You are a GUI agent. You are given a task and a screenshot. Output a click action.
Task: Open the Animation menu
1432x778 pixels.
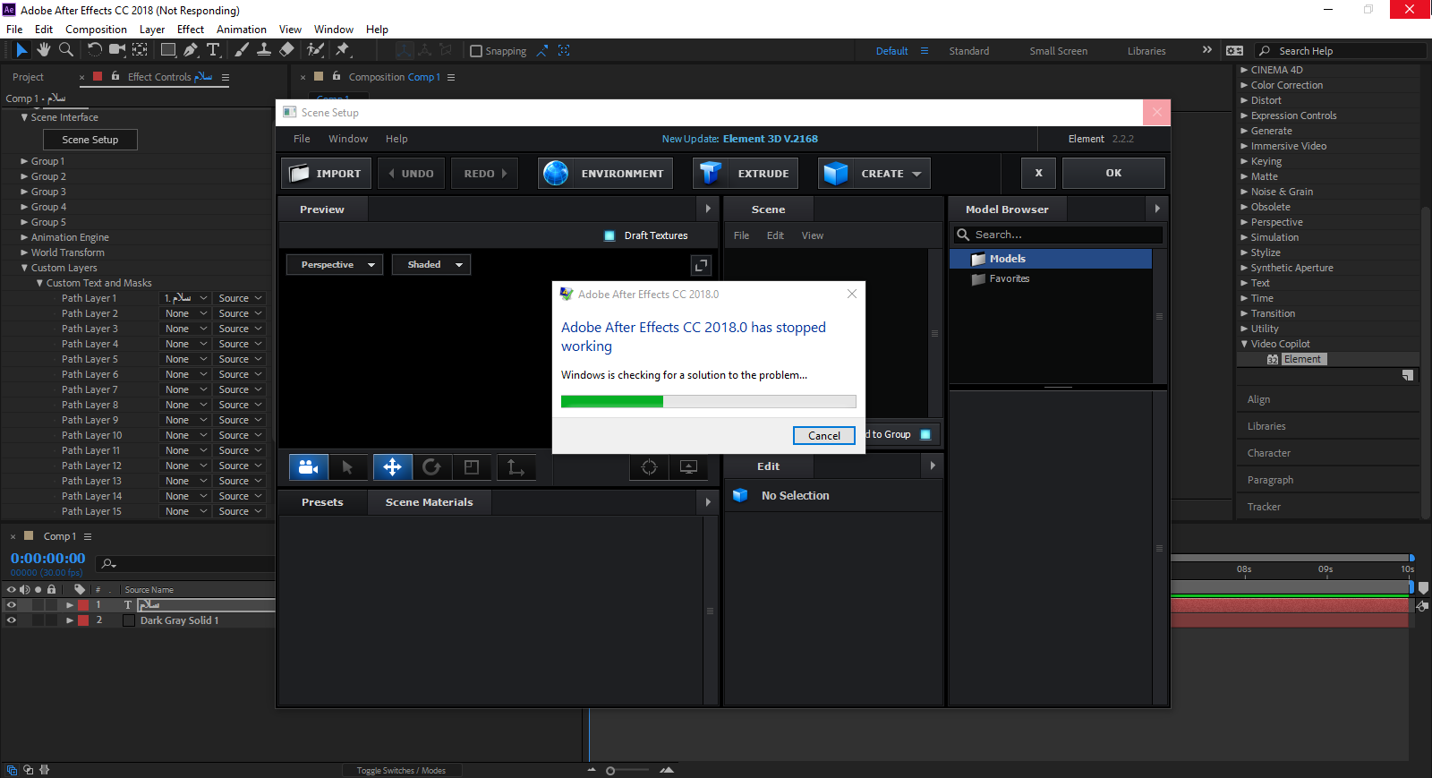coord(242,30)
